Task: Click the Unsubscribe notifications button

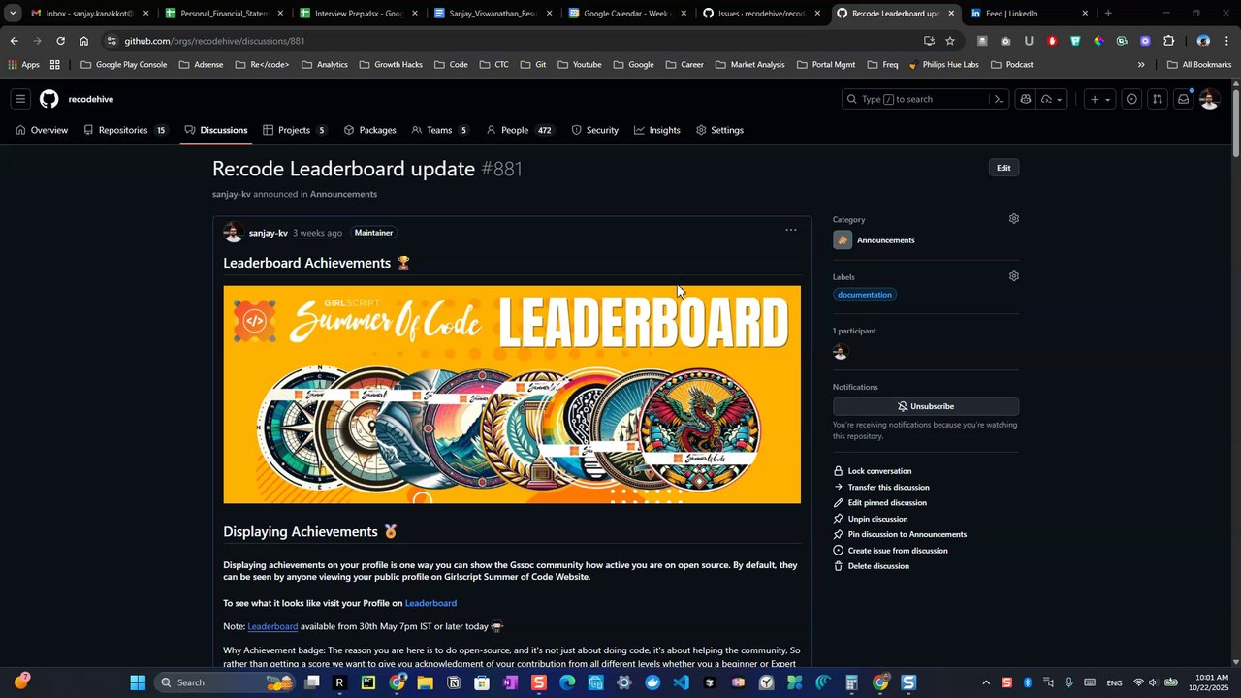Action: tap(926, 406)
